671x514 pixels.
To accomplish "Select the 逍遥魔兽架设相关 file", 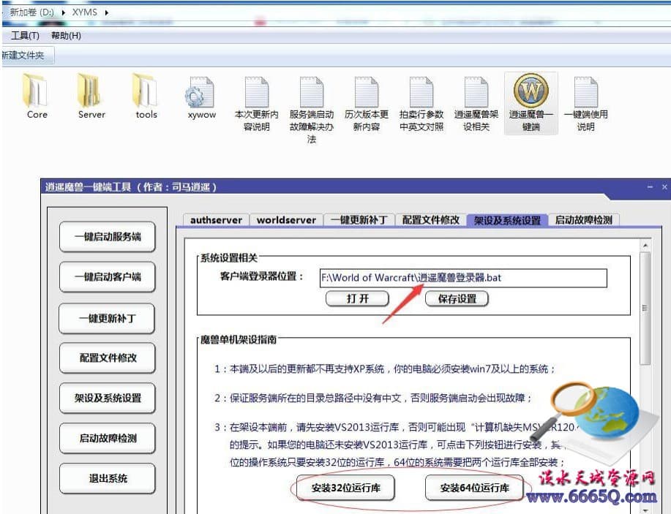I will (x=476, y=103).
